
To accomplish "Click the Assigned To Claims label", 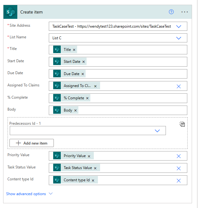I will click(23, 85).
